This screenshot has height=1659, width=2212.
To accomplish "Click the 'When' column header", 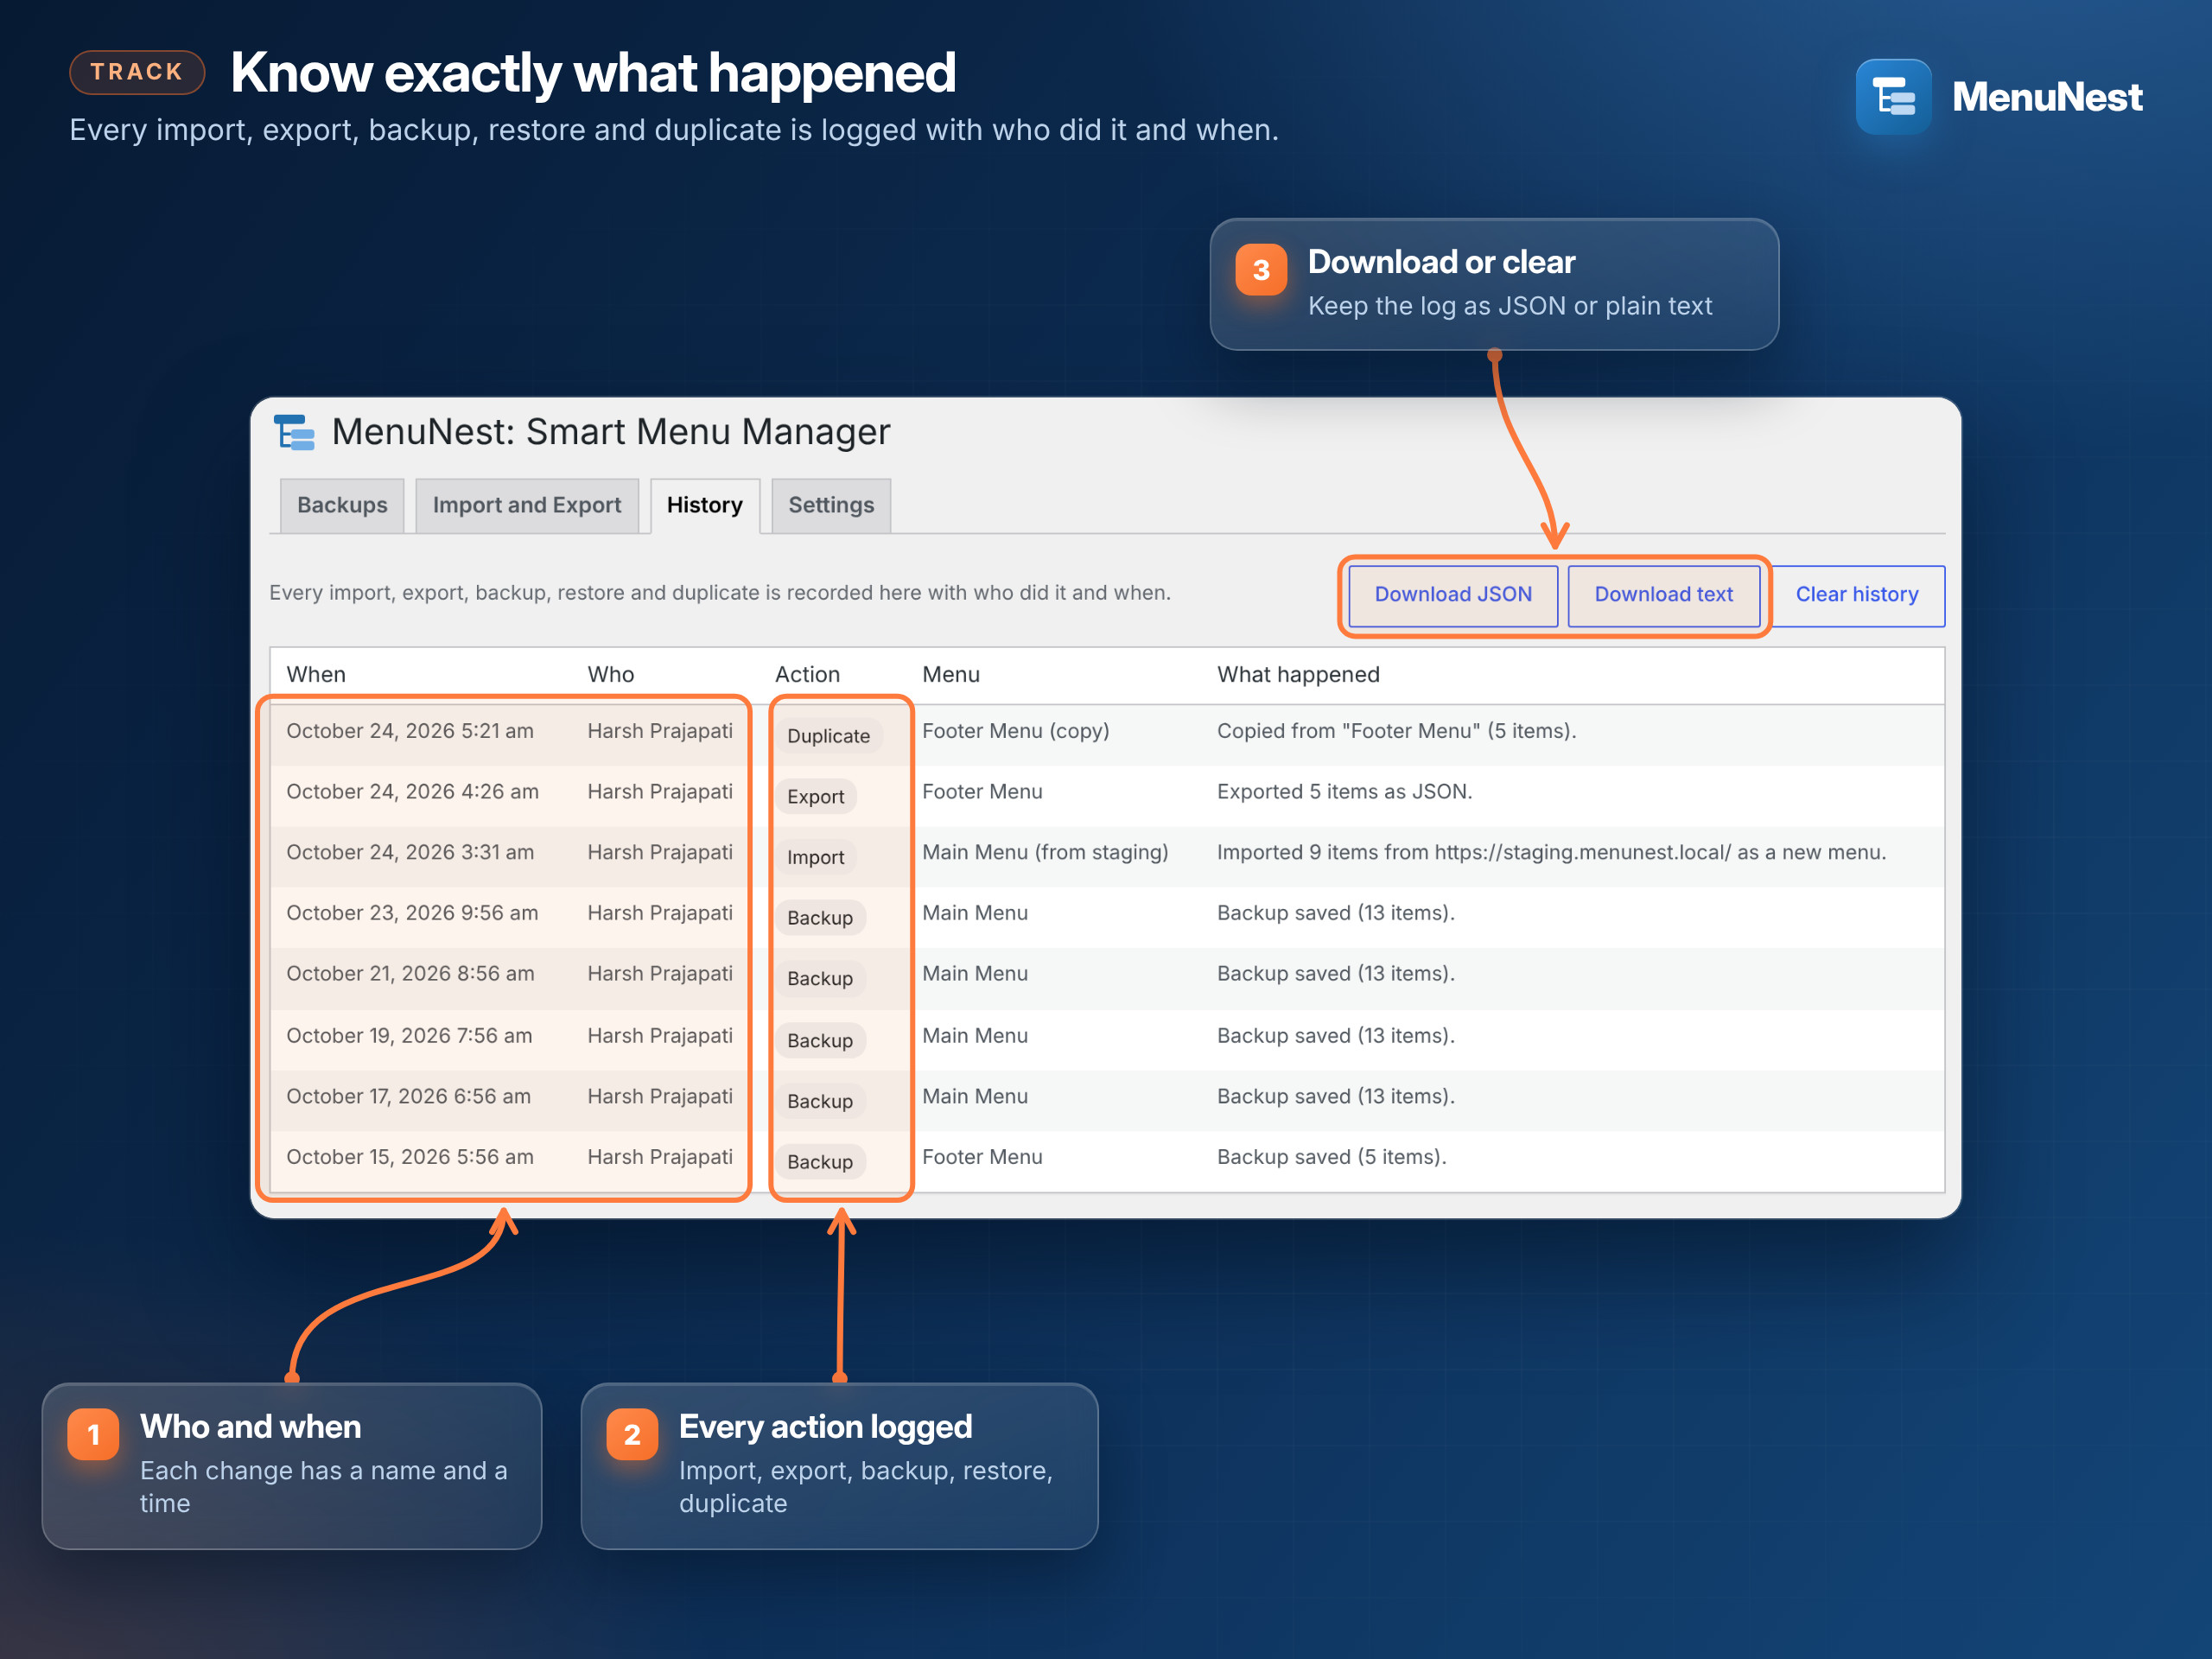I will pos(316,675).
